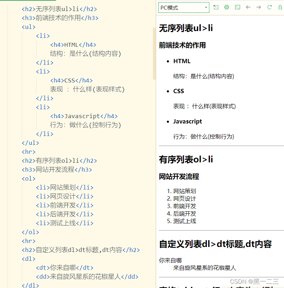
Task: Click the preview heading 有序列表ol>li
Action: pyautogui.click(x=186, y=160)
